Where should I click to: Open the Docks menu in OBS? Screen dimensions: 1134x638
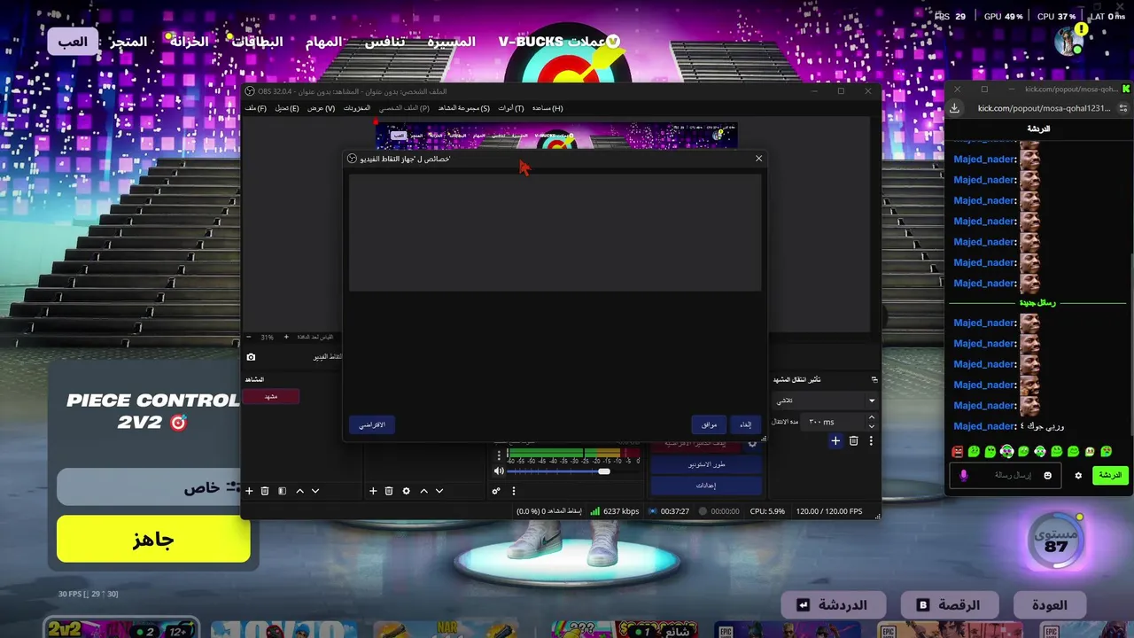356,108
